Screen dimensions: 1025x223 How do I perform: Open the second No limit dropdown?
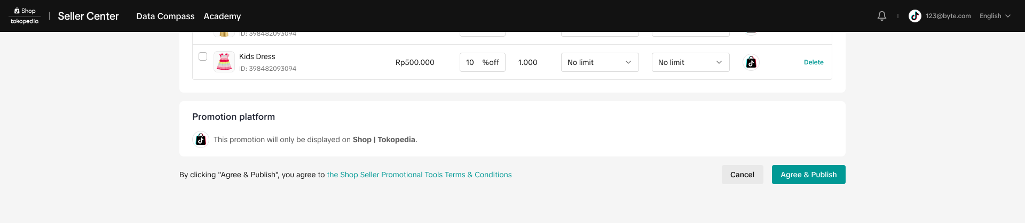[690, 62]
